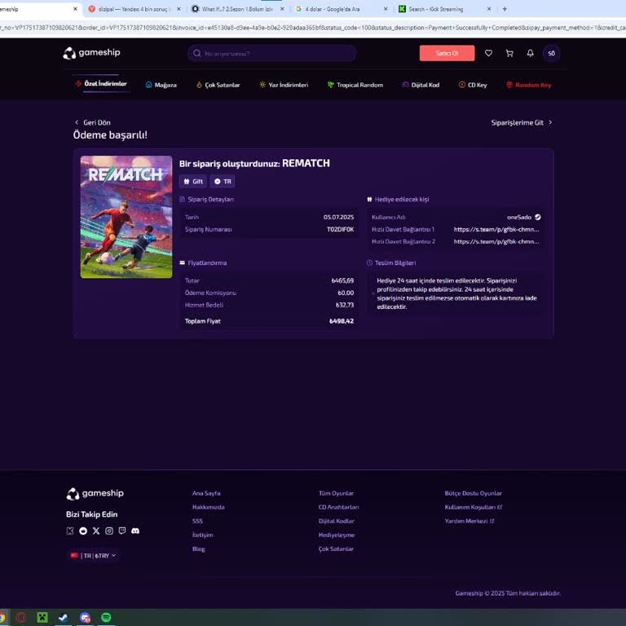Click the notifications bell icon
This screenshot has height=626, width=626.
530,53
